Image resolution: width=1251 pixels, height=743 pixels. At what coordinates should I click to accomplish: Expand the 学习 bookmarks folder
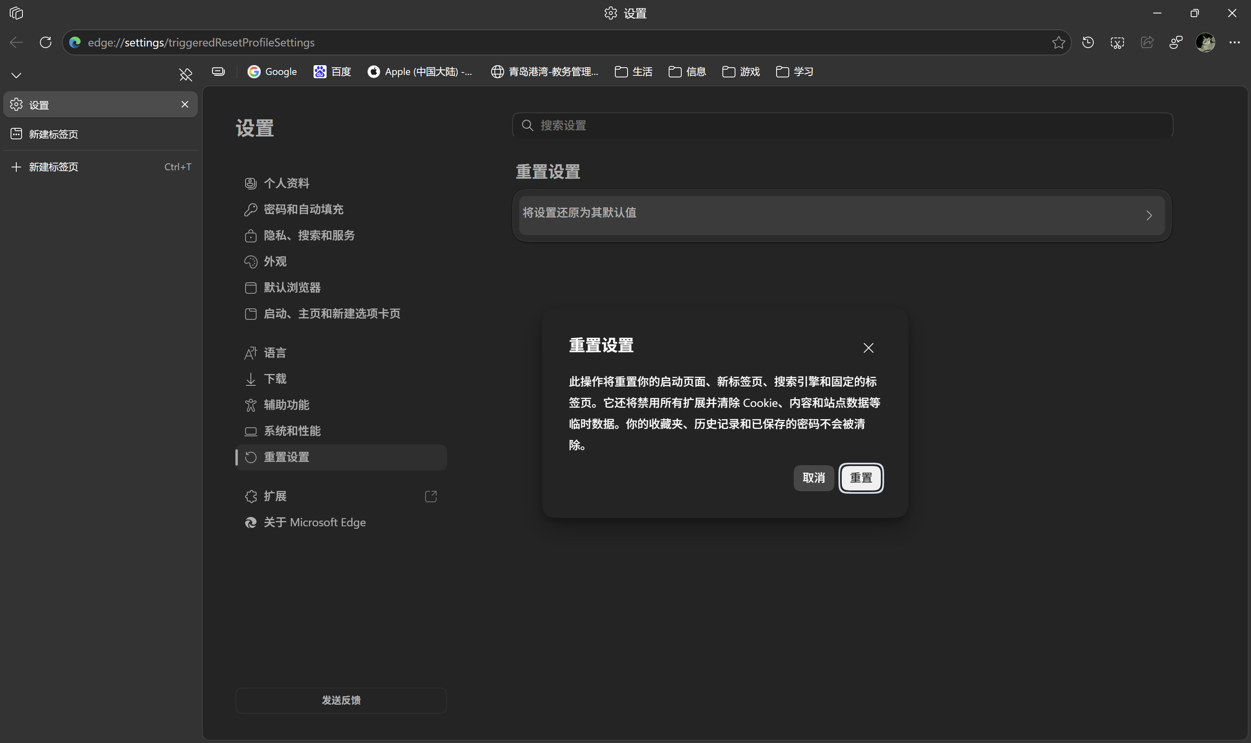794,72
